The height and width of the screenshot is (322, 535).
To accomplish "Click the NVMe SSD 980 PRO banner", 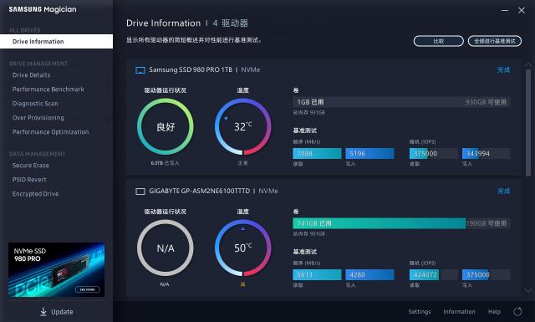I will 56,269.
